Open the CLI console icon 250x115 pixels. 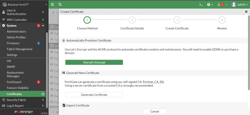click(x=201, y=5)
